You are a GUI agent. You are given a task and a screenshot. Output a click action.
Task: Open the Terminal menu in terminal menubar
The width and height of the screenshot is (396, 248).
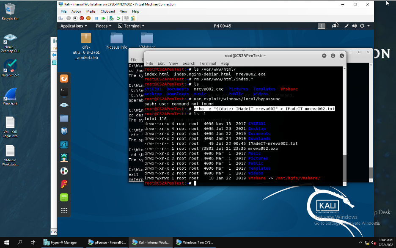point(208,63)
